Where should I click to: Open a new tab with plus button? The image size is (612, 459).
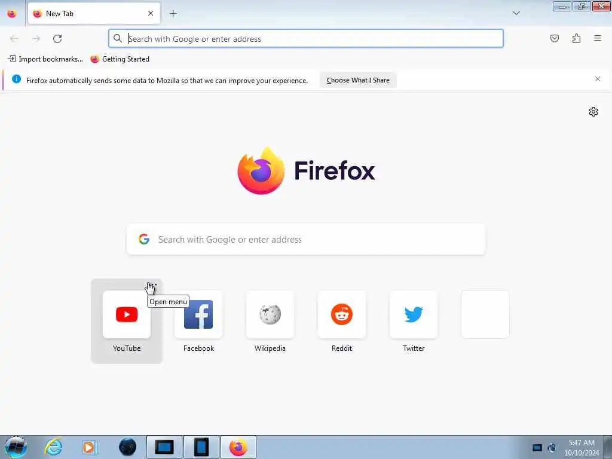tap(173, 14)
